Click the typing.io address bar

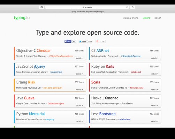(x=87, y=7)
